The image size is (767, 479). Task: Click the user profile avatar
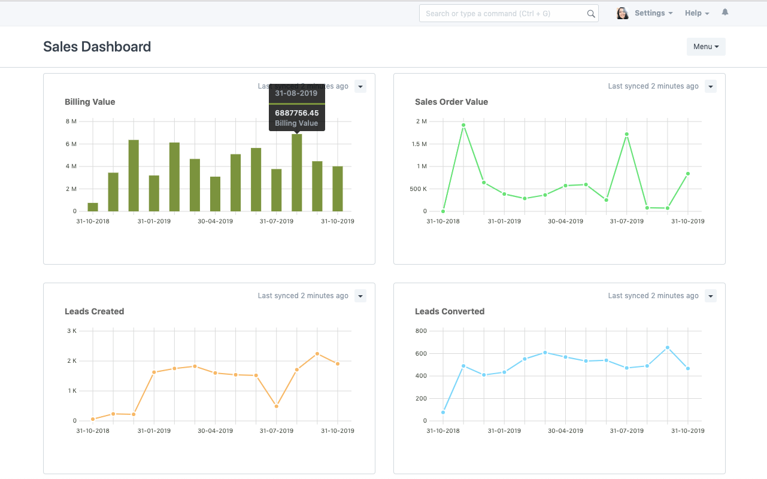pos(622,13)
